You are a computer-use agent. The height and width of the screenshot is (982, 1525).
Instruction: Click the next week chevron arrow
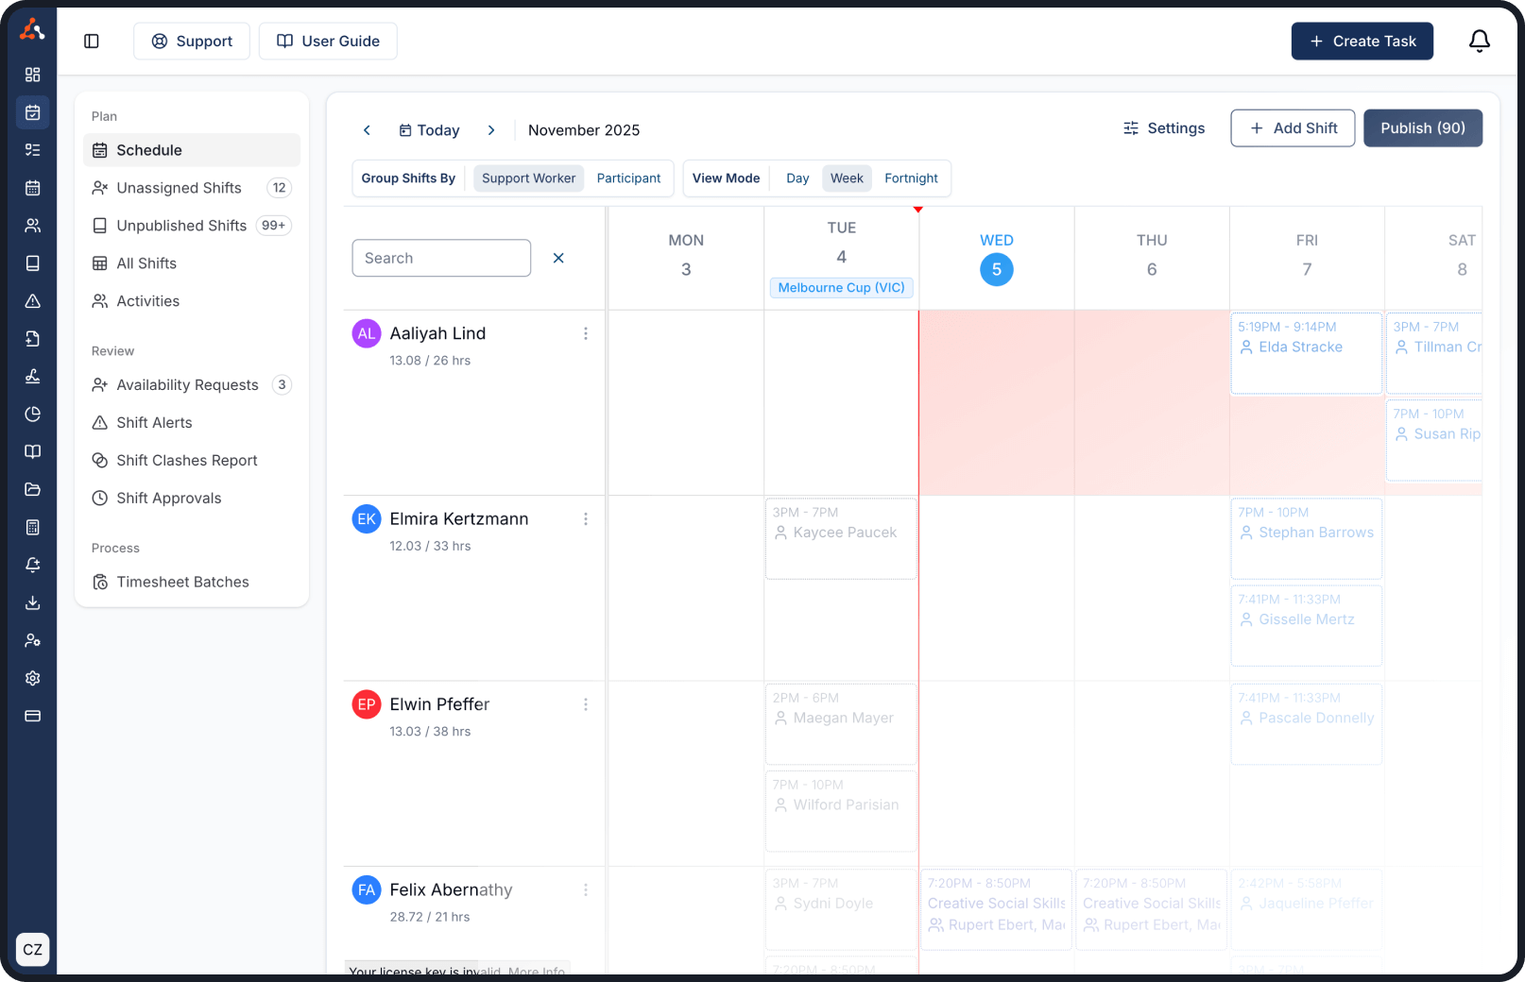pyautogui.click(x=491, y=130)
